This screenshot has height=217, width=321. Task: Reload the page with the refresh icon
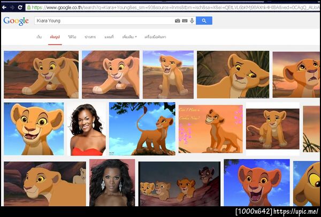pyautogui.click(x=20, y=8)
